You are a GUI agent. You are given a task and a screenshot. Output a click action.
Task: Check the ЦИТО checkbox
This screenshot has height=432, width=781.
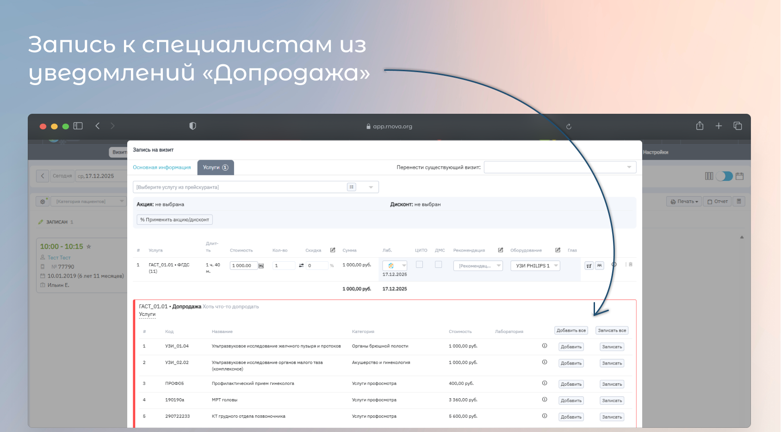click(x=420, y=265)
